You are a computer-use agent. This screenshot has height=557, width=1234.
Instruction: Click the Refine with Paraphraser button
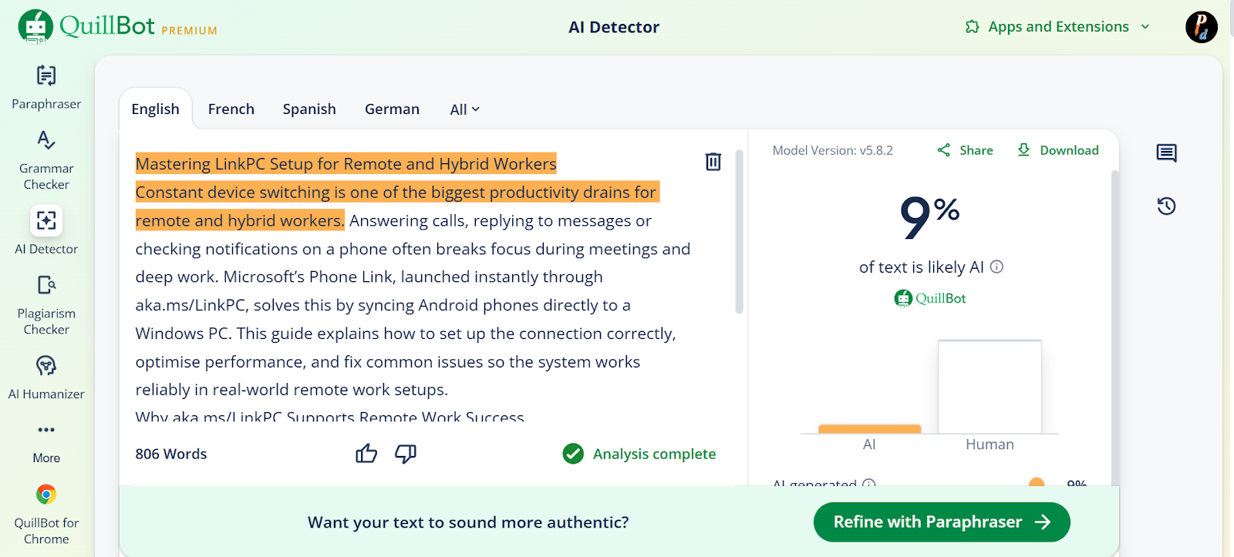coord(941,522)
